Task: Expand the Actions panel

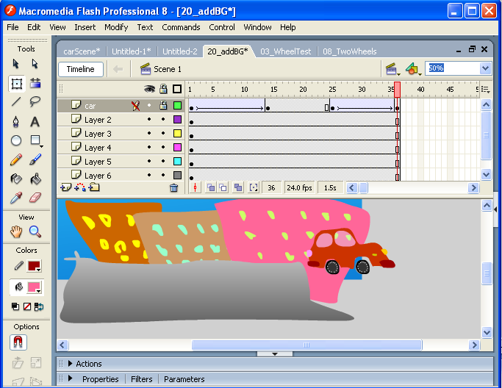Action: (71, 364)
